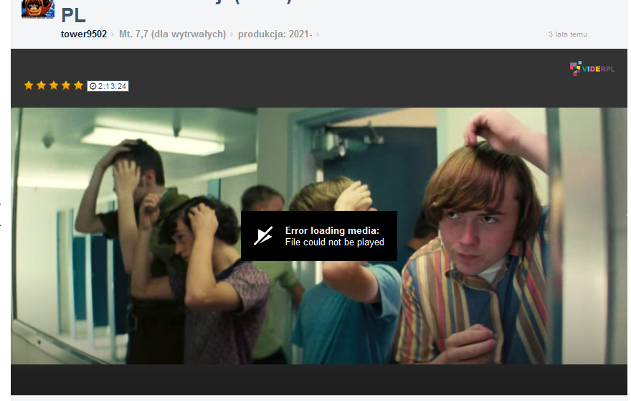Click the broken-play error icon
This screenshot has width=631, height=401.
(263, 236)
